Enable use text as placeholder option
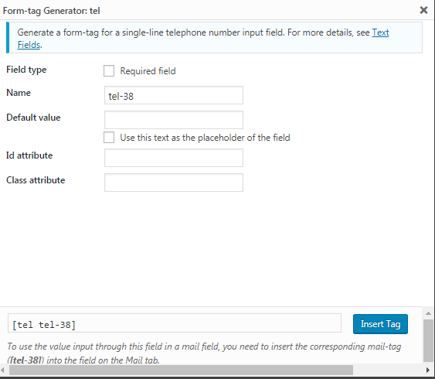Image resolution: width=435 pixels, height=379 pixels. [x=109, y=138]
